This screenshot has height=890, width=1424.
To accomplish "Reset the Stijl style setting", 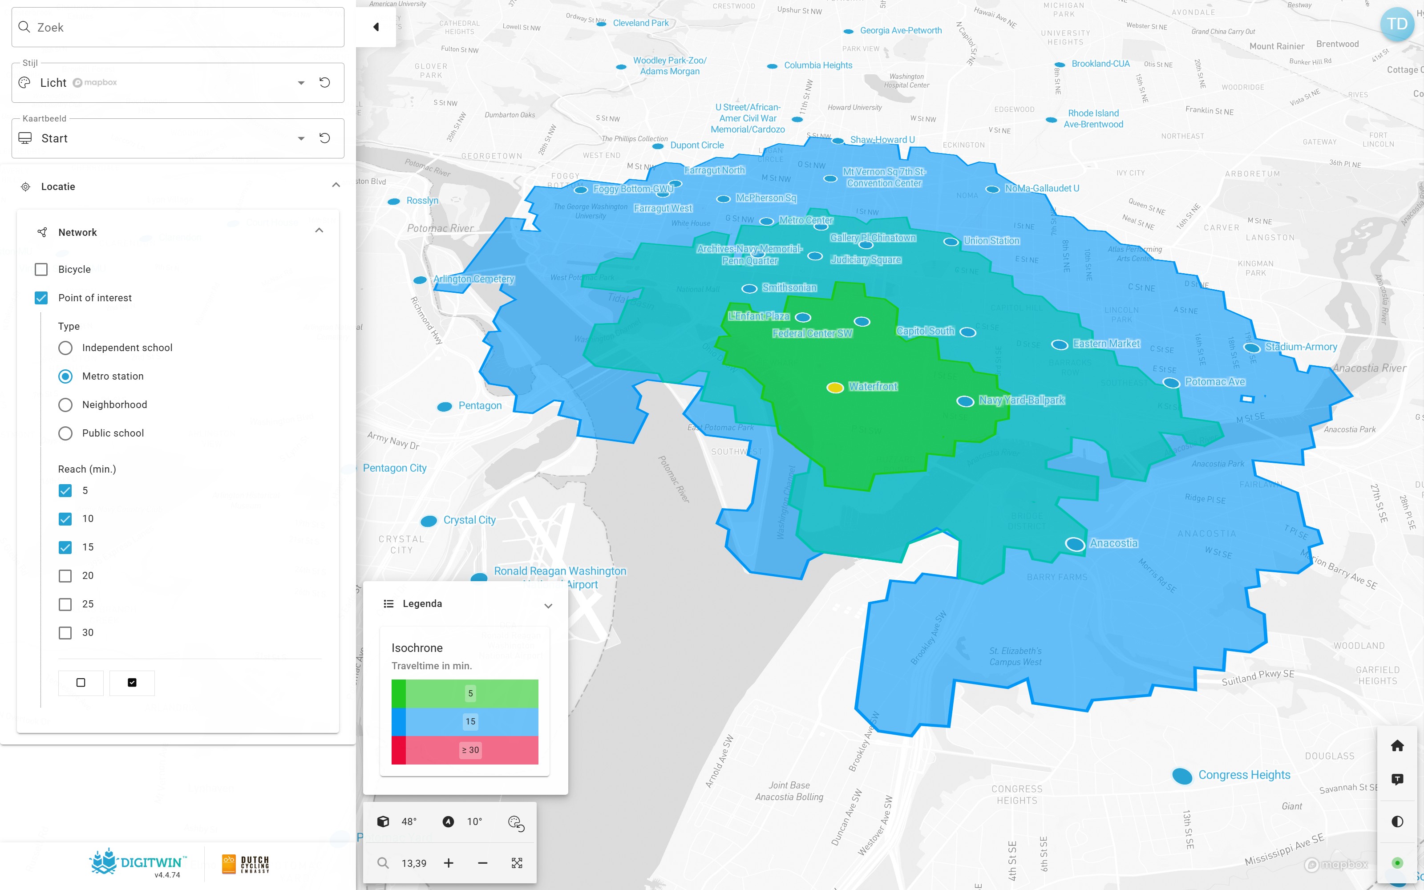I will pos(324,82).
